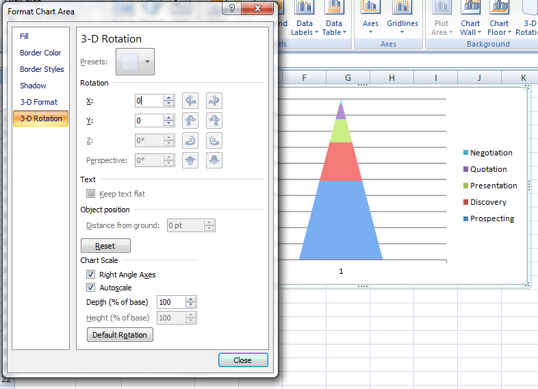Click the Y rotate up icon button

coord(191,121)
